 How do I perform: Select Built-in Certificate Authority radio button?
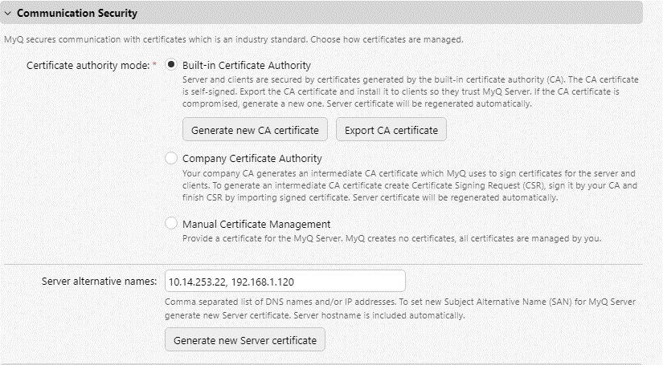171,65
